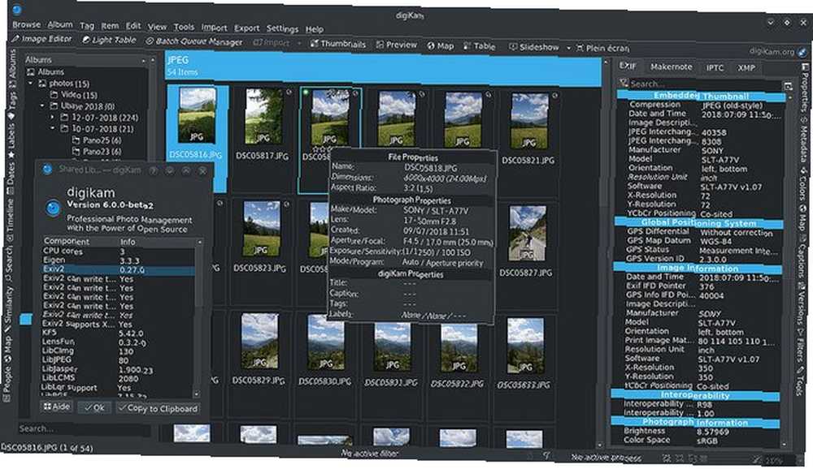
Task: Open the Versions tab in right sidebar
Action: 802,303
